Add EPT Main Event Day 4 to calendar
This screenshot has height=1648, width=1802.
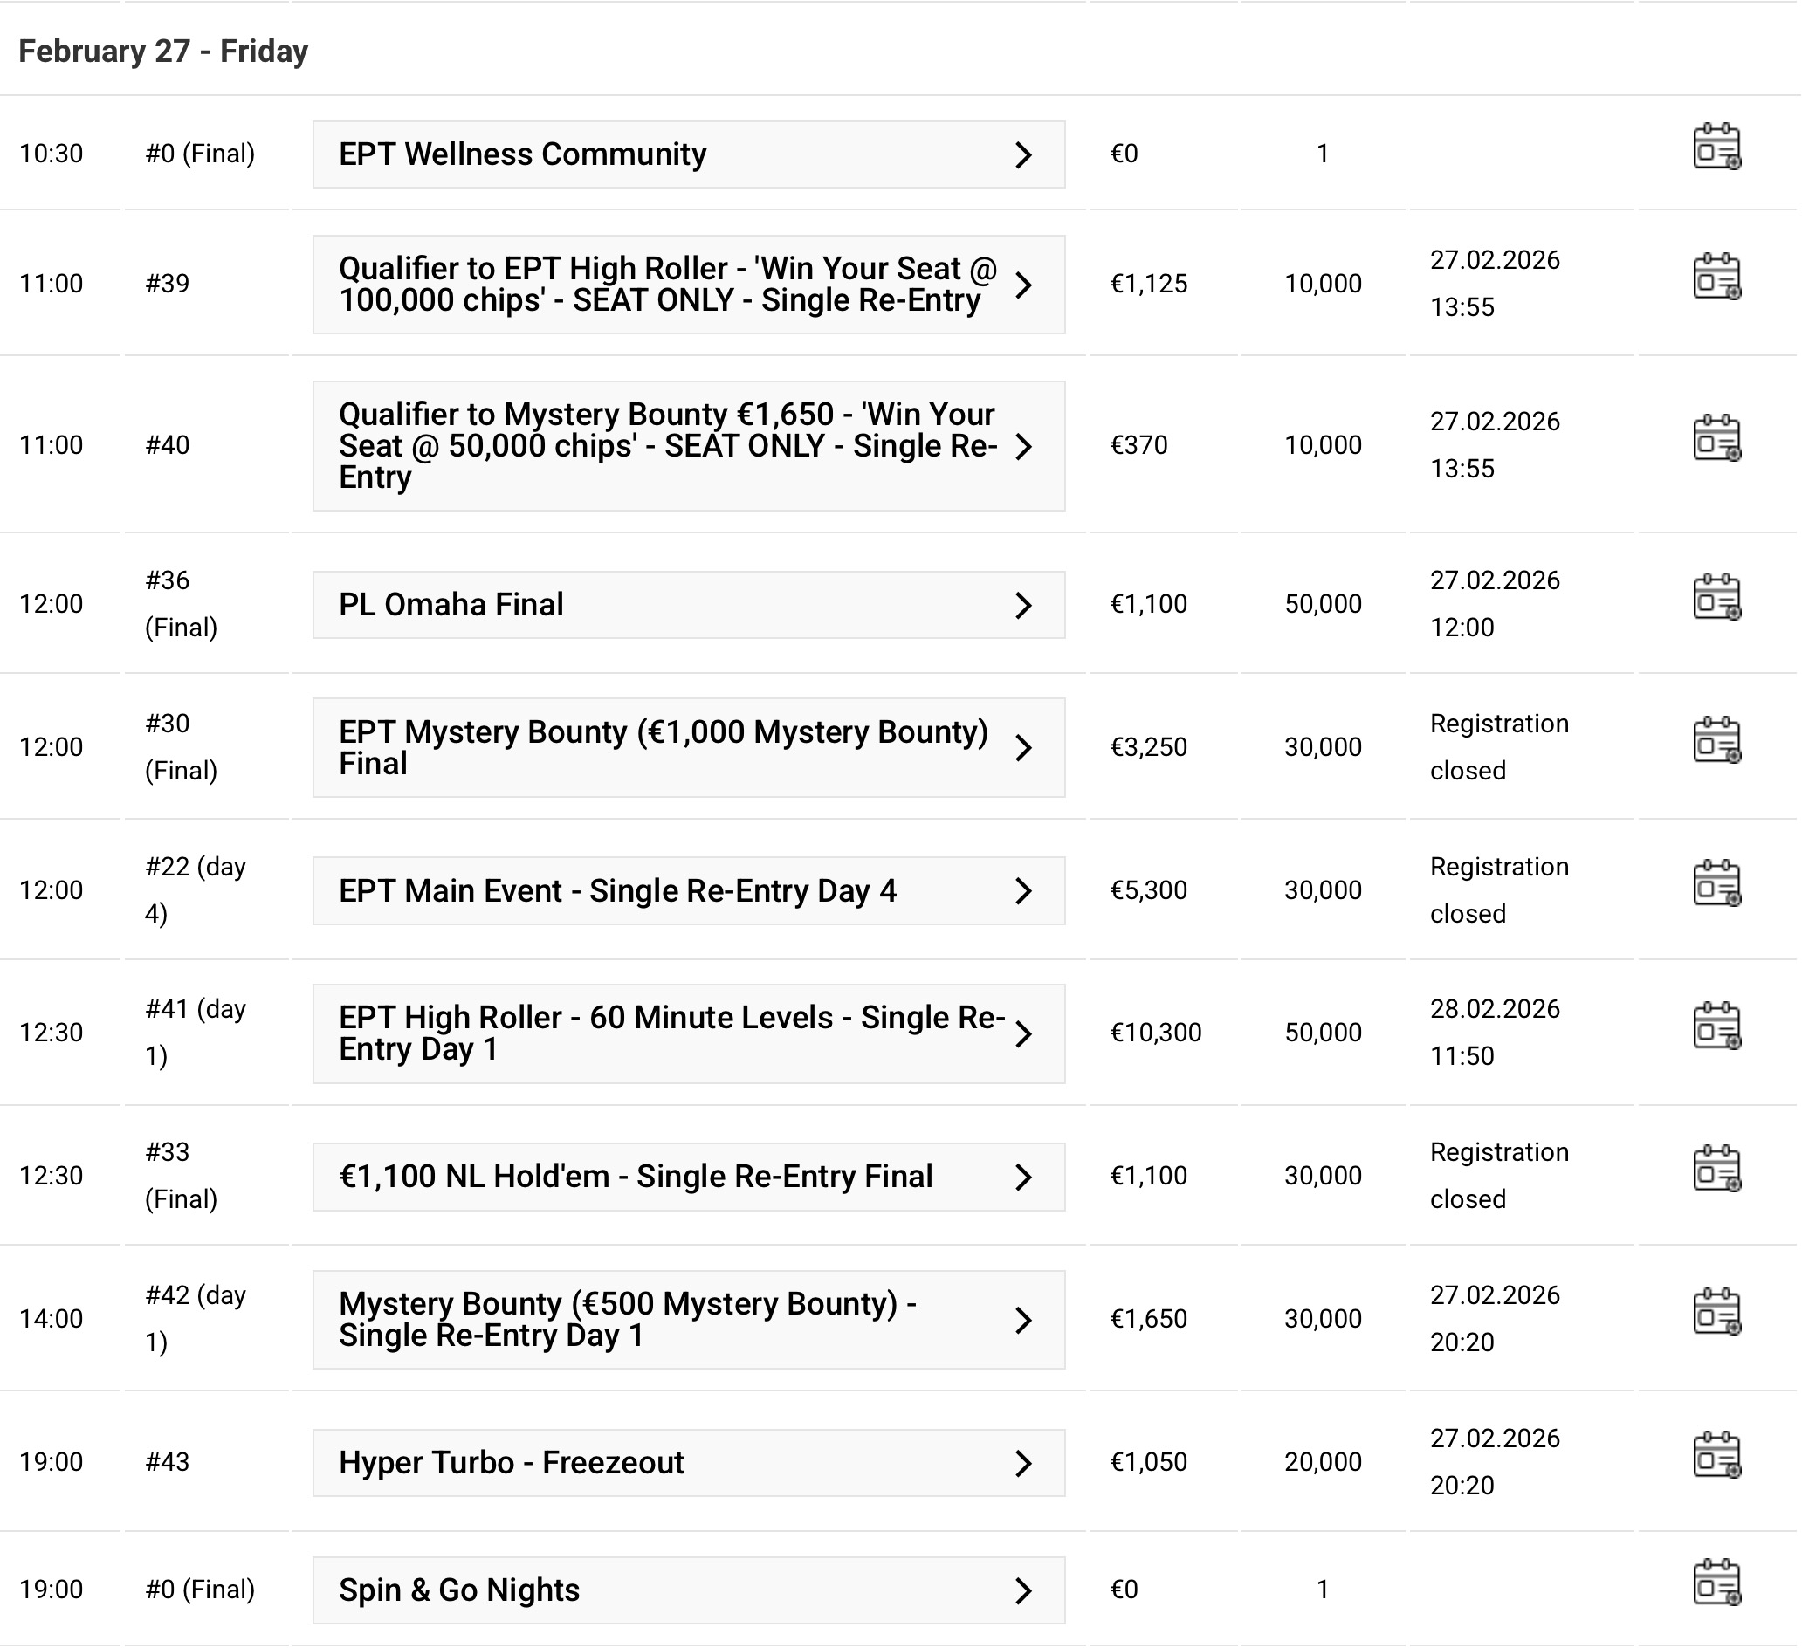pos(1716,883)
